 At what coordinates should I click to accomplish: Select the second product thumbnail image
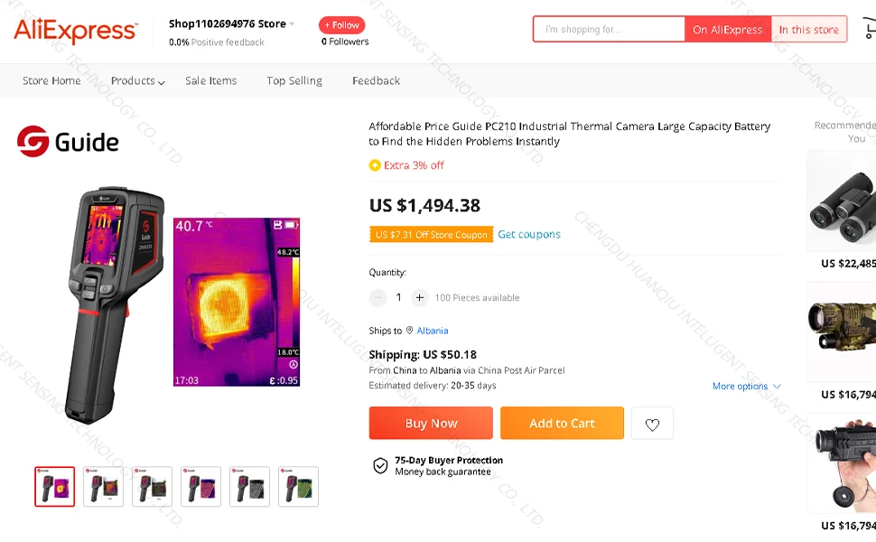[104, 486]
